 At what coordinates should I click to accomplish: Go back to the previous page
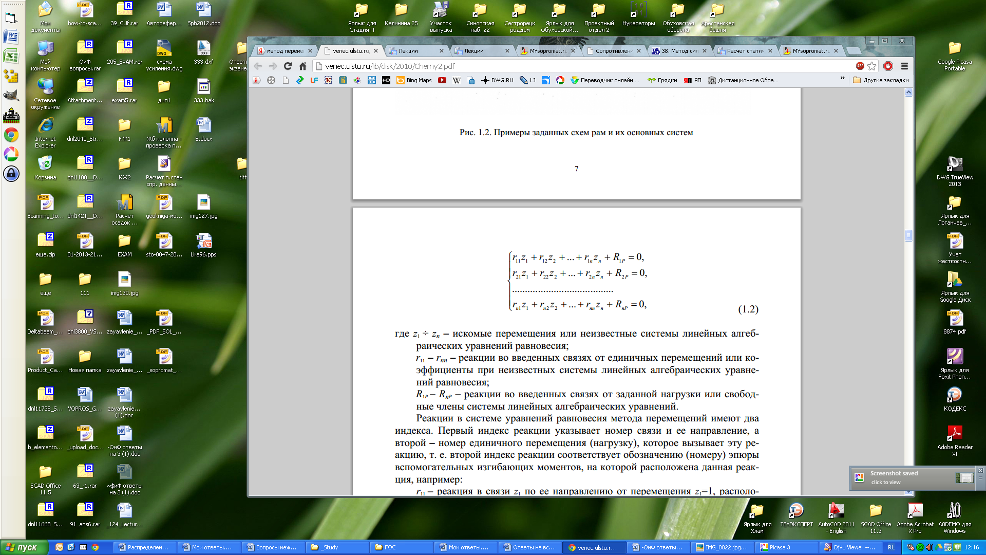258,66
